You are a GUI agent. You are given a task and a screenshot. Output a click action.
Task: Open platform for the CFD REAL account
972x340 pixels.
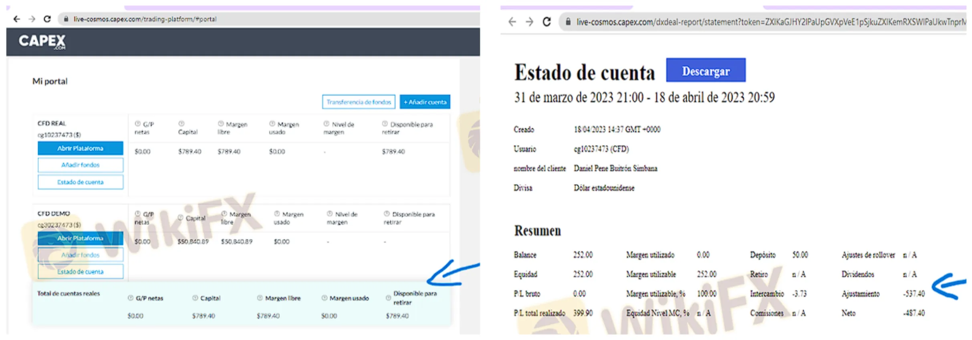tap(81, 148)
